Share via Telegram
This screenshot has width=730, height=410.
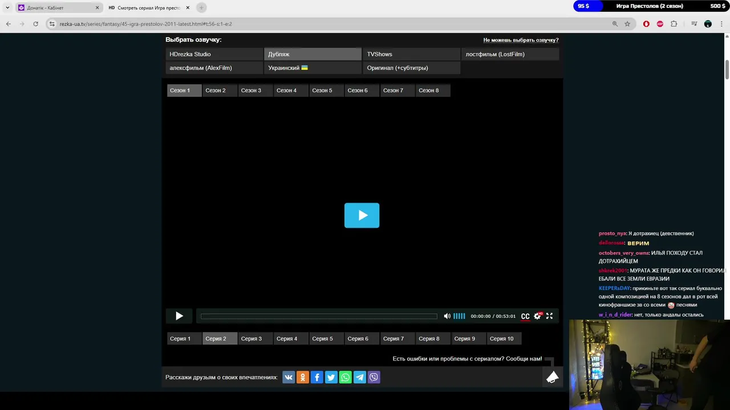click(360, 377)
